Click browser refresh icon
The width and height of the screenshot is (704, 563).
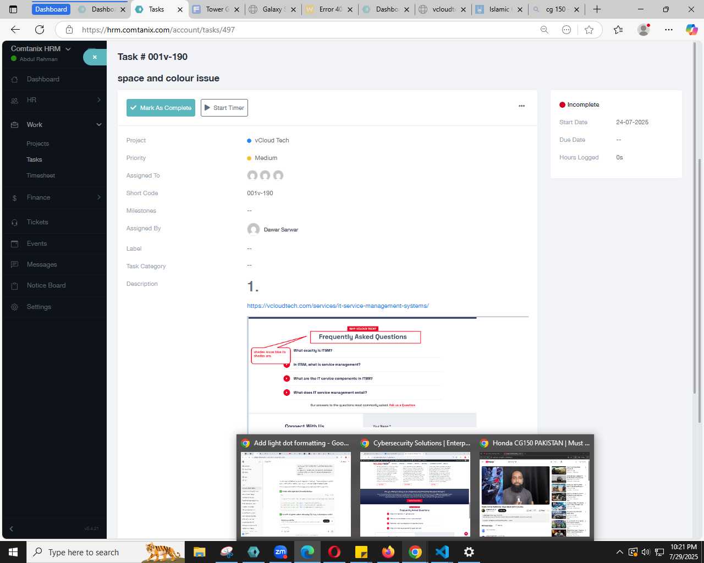click(40, 30)
